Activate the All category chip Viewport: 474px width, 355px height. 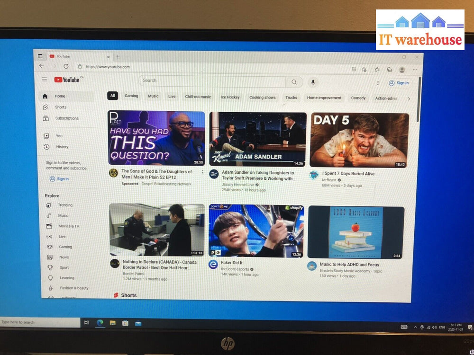click(x=112, y=96)
